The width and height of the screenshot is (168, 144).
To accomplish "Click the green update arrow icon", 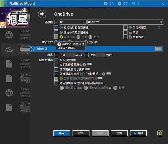I will click(x=160, y=133).
